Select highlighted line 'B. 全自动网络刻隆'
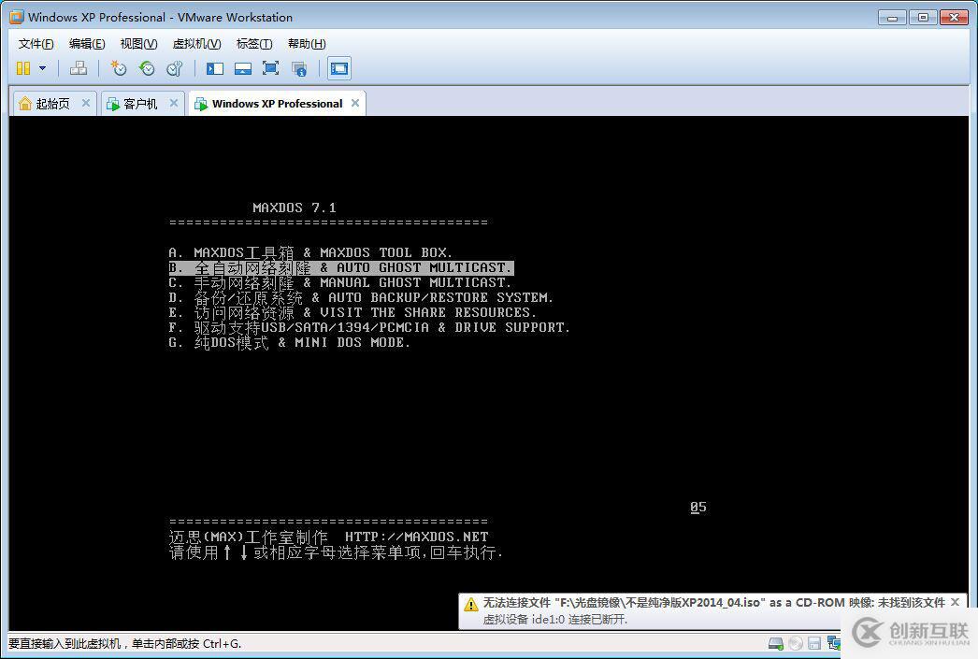Image resolution: width=978 pixels, height=659 pixels. click(341, 267)
